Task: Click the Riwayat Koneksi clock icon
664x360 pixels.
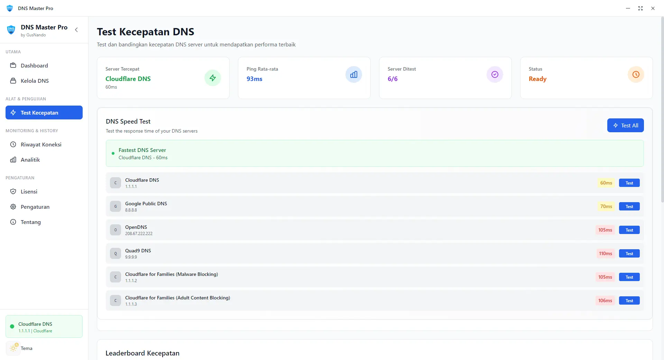Action: coord(13,144)
